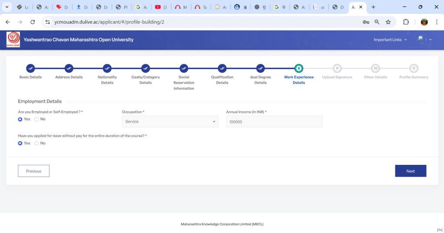Open a new browser tab
Image resolution: width=444 pixels, height=233 pixels.
click(x=373, y=7)
